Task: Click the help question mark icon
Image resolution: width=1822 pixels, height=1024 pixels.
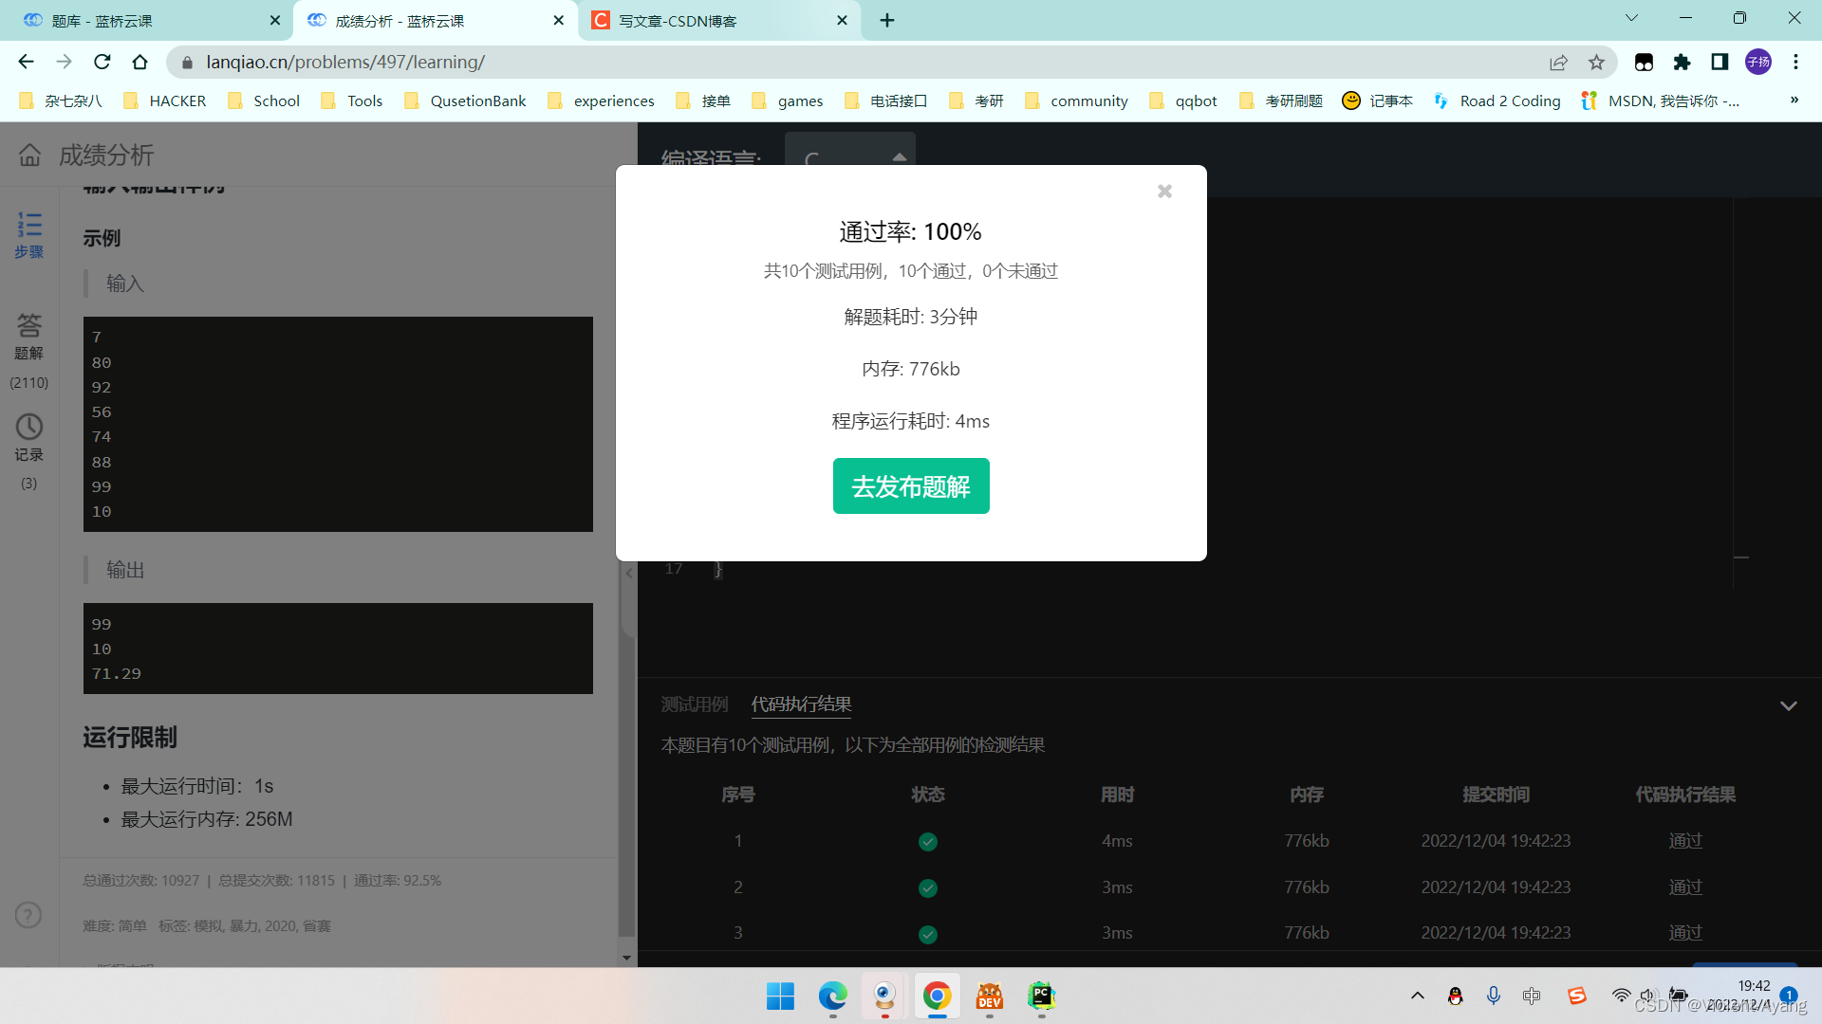Action: click(28, 915)
